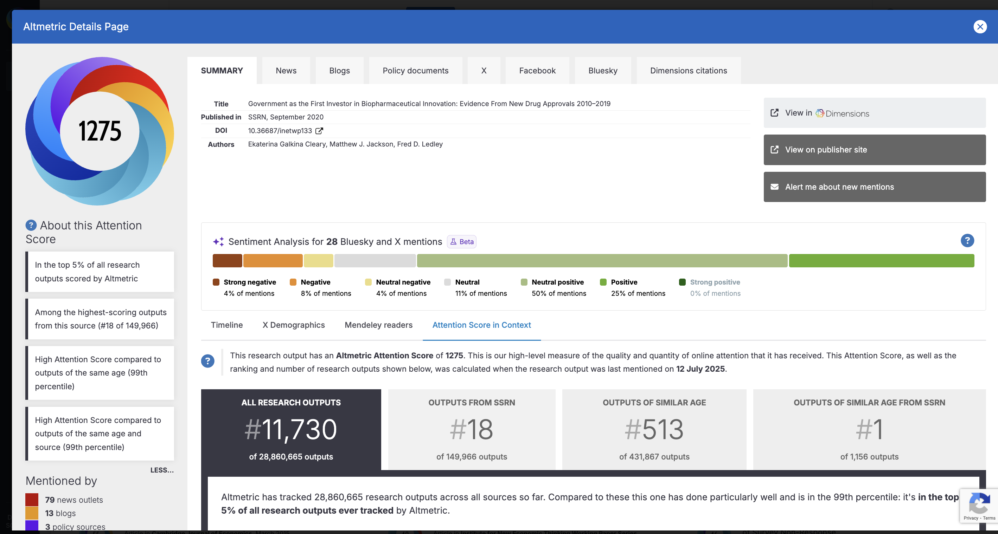
Task: Select the Timeline sub-tab
Action: click(226, 325)
